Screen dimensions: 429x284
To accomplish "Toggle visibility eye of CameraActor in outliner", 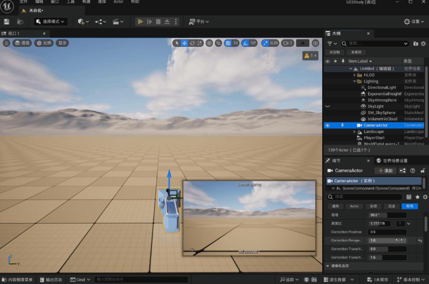I will [x=327, y=125].
